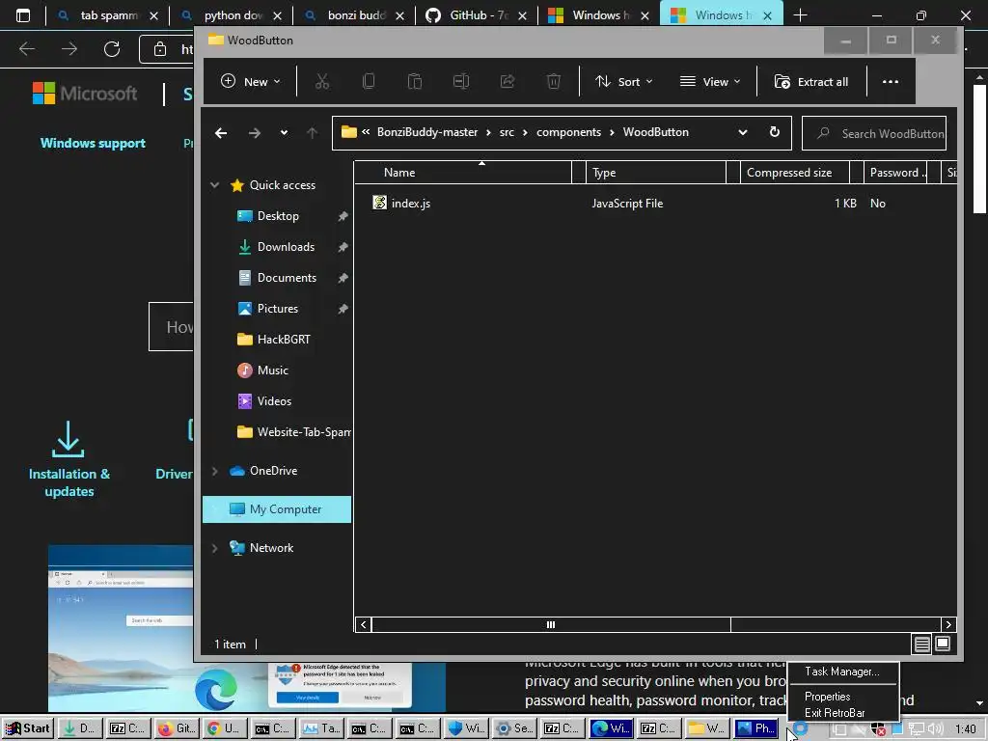Open a new browser tab
Screen dimensions: 988x741
800,15
